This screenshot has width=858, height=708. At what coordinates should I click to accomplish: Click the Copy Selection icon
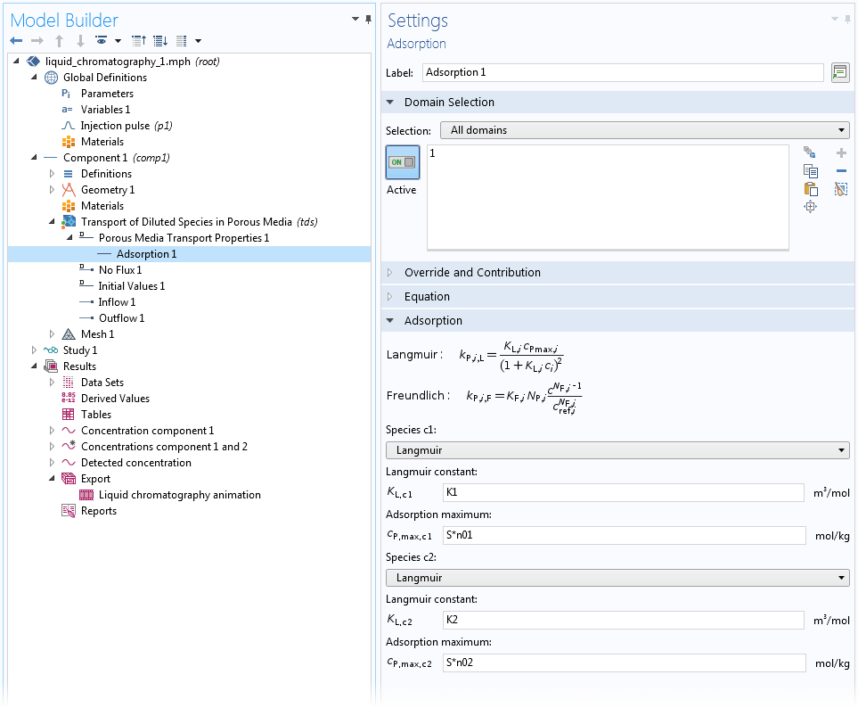[x=810, y=170]
